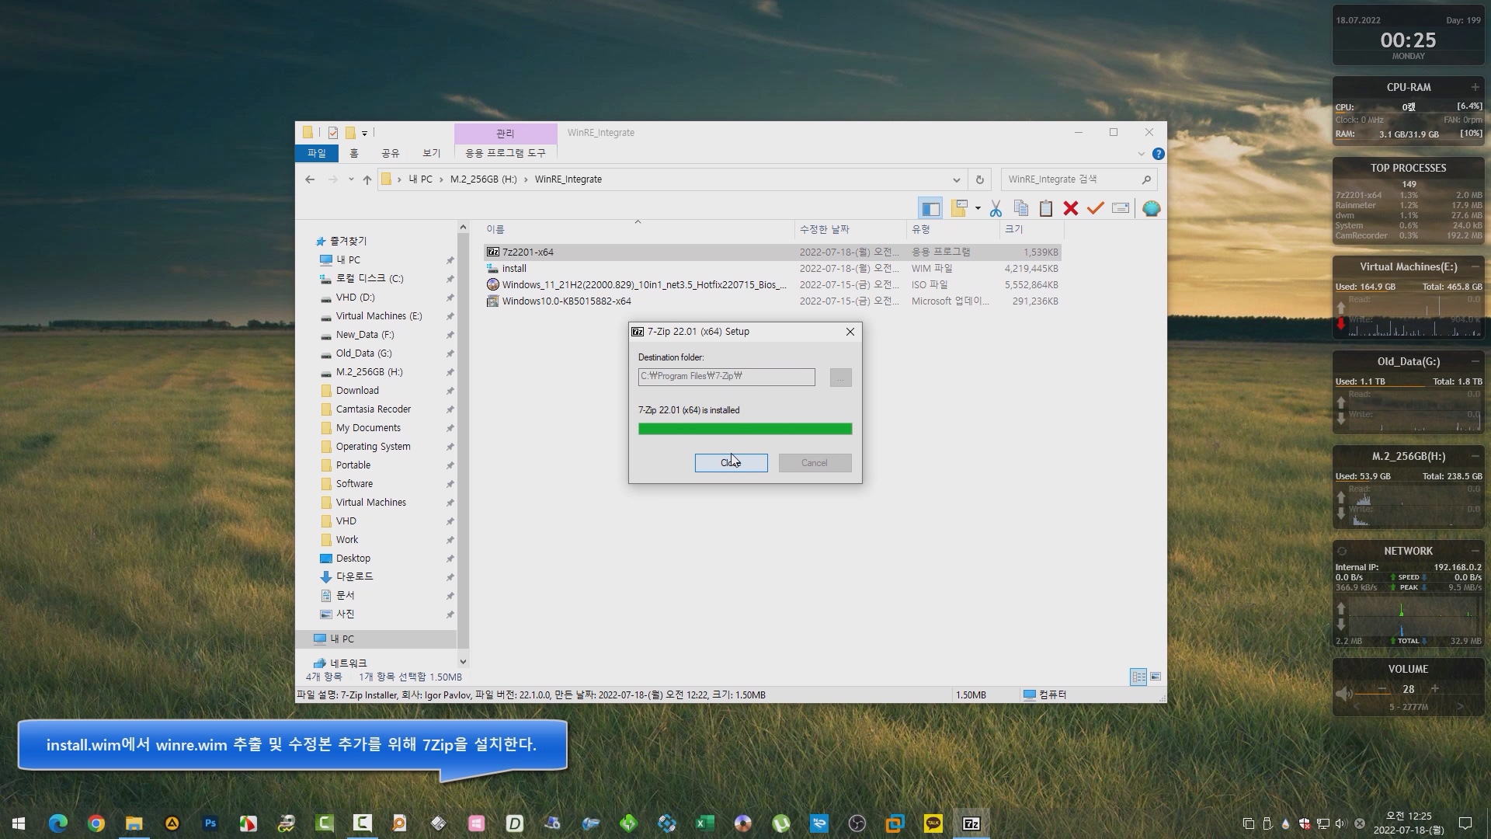Image resolution: width=1491 pixels, height=839 pixels.
Task: Select the 7z2201-x64 file
Action: [x=772, y=252]
